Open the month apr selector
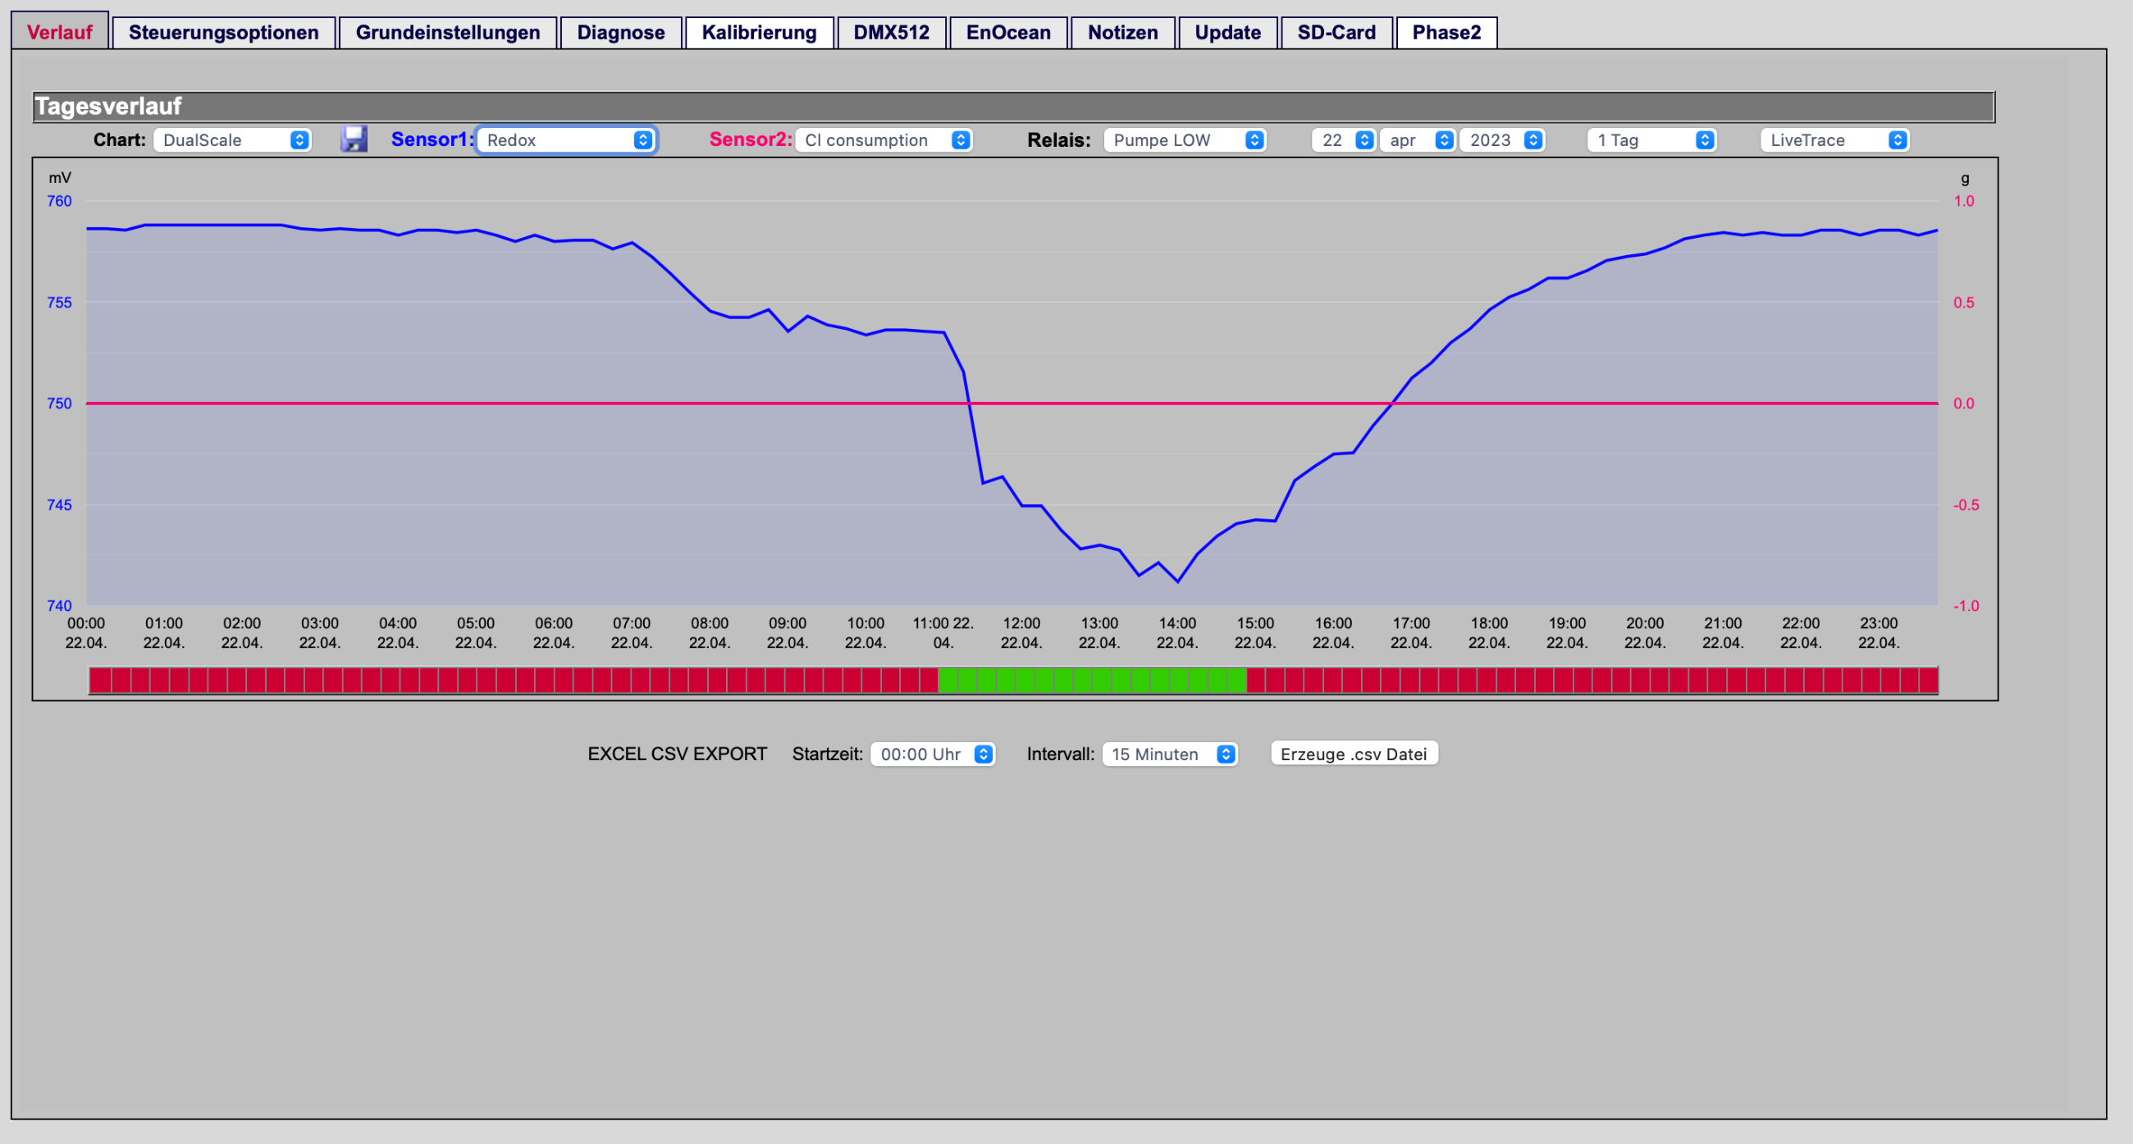This screenshot has width=2133, height=1144. 1418,140
